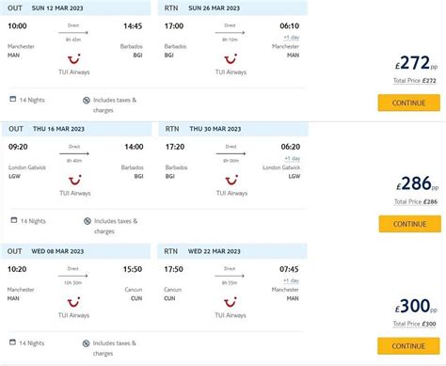Viewport: 446px width, 366px height.
Task: Click TUI logo on Manchester to Barbados outbound
Action: coord(74,58)
